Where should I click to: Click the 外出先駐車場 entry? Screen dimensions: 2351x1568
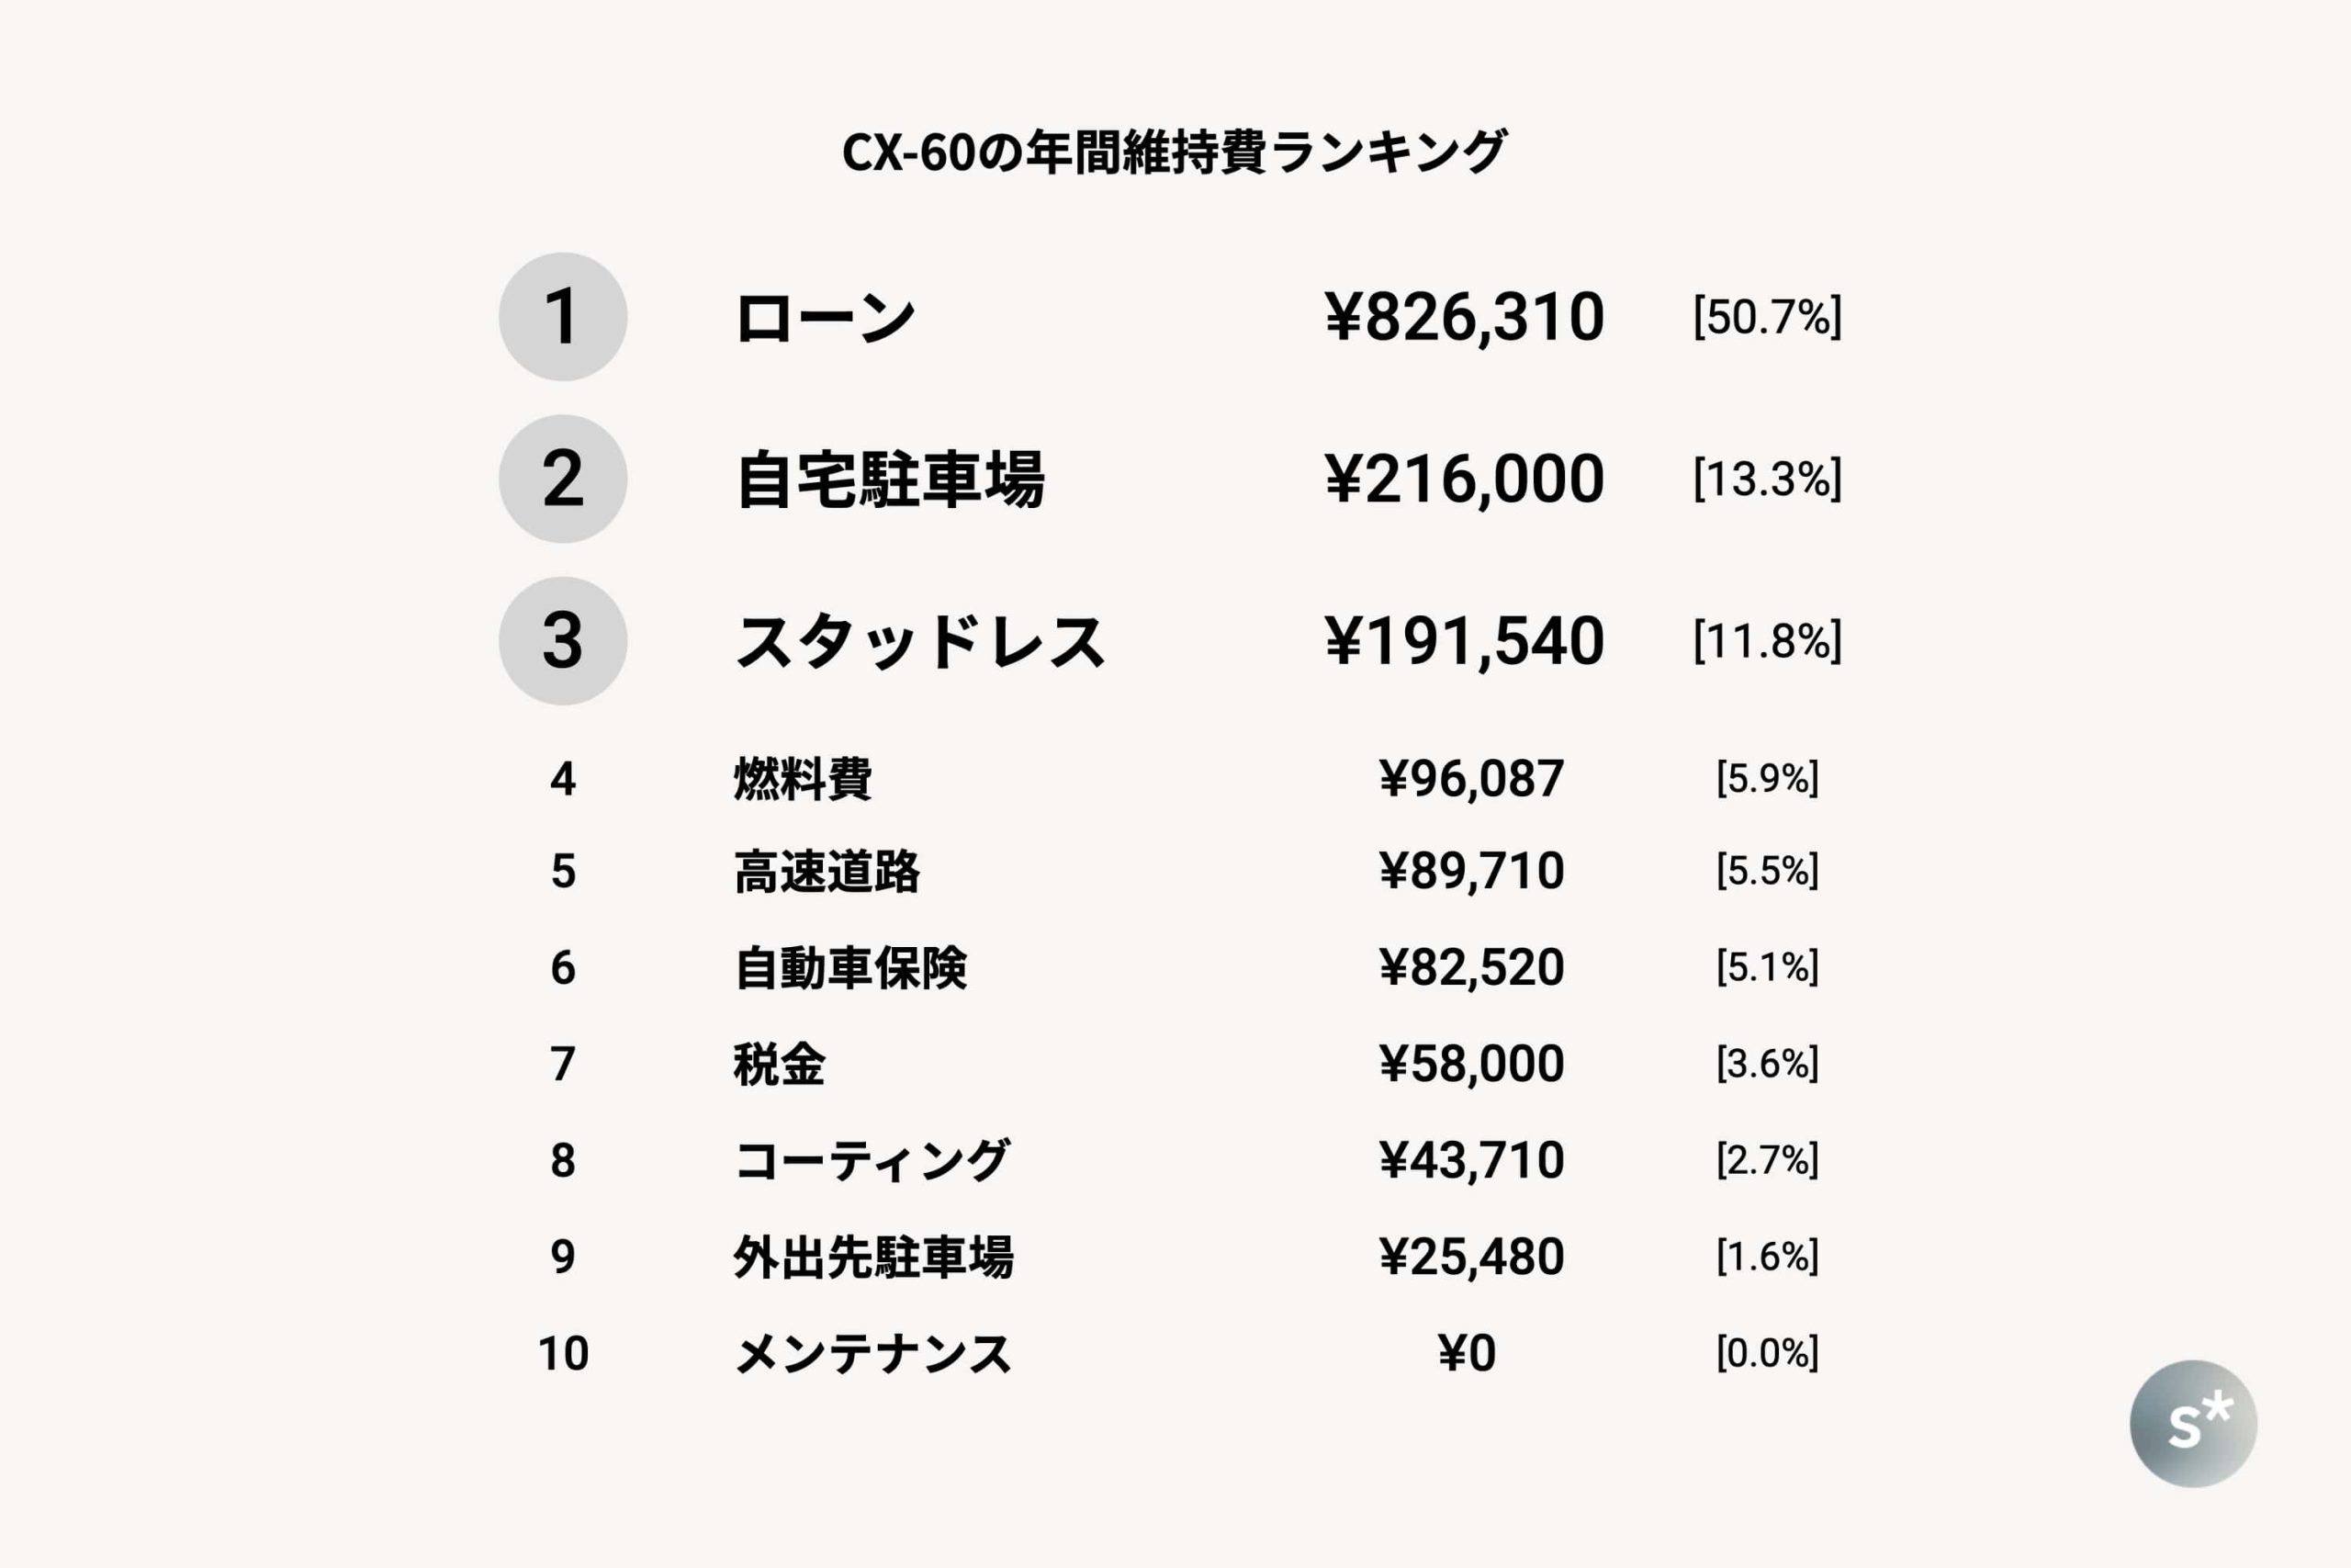[873, 1257]
